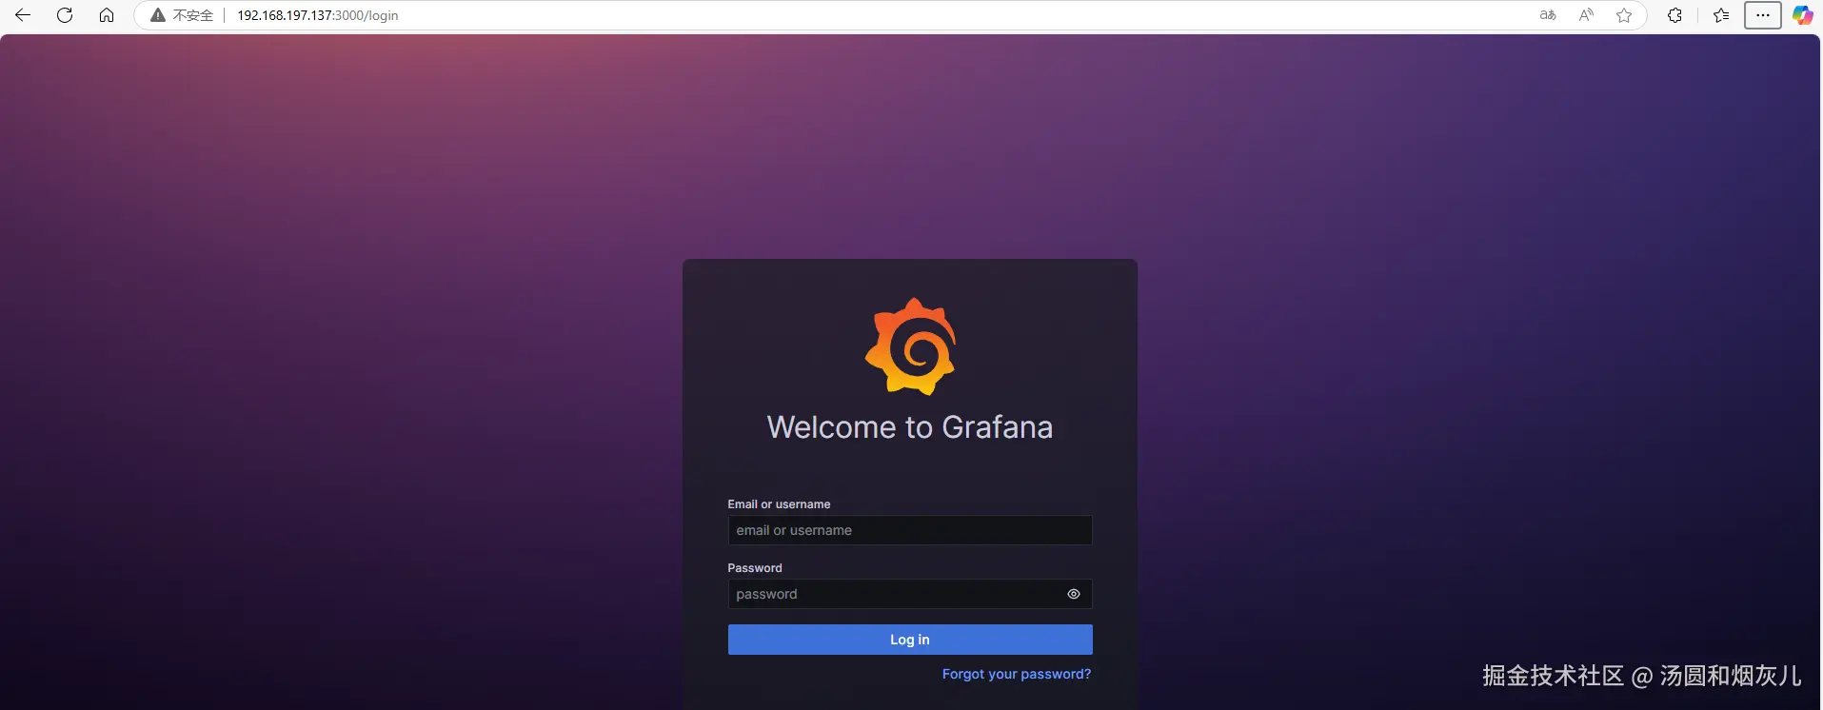Click the Log in button
Image resolution: width=1823 pixels, height=710 pixels.
(x=910, y=640)
